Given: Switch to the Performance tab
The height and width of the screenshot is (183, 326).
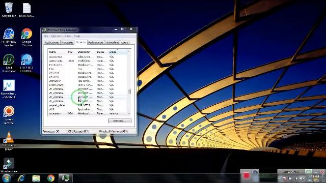Looking at the screenshot, I should click(x=95, y=43).
